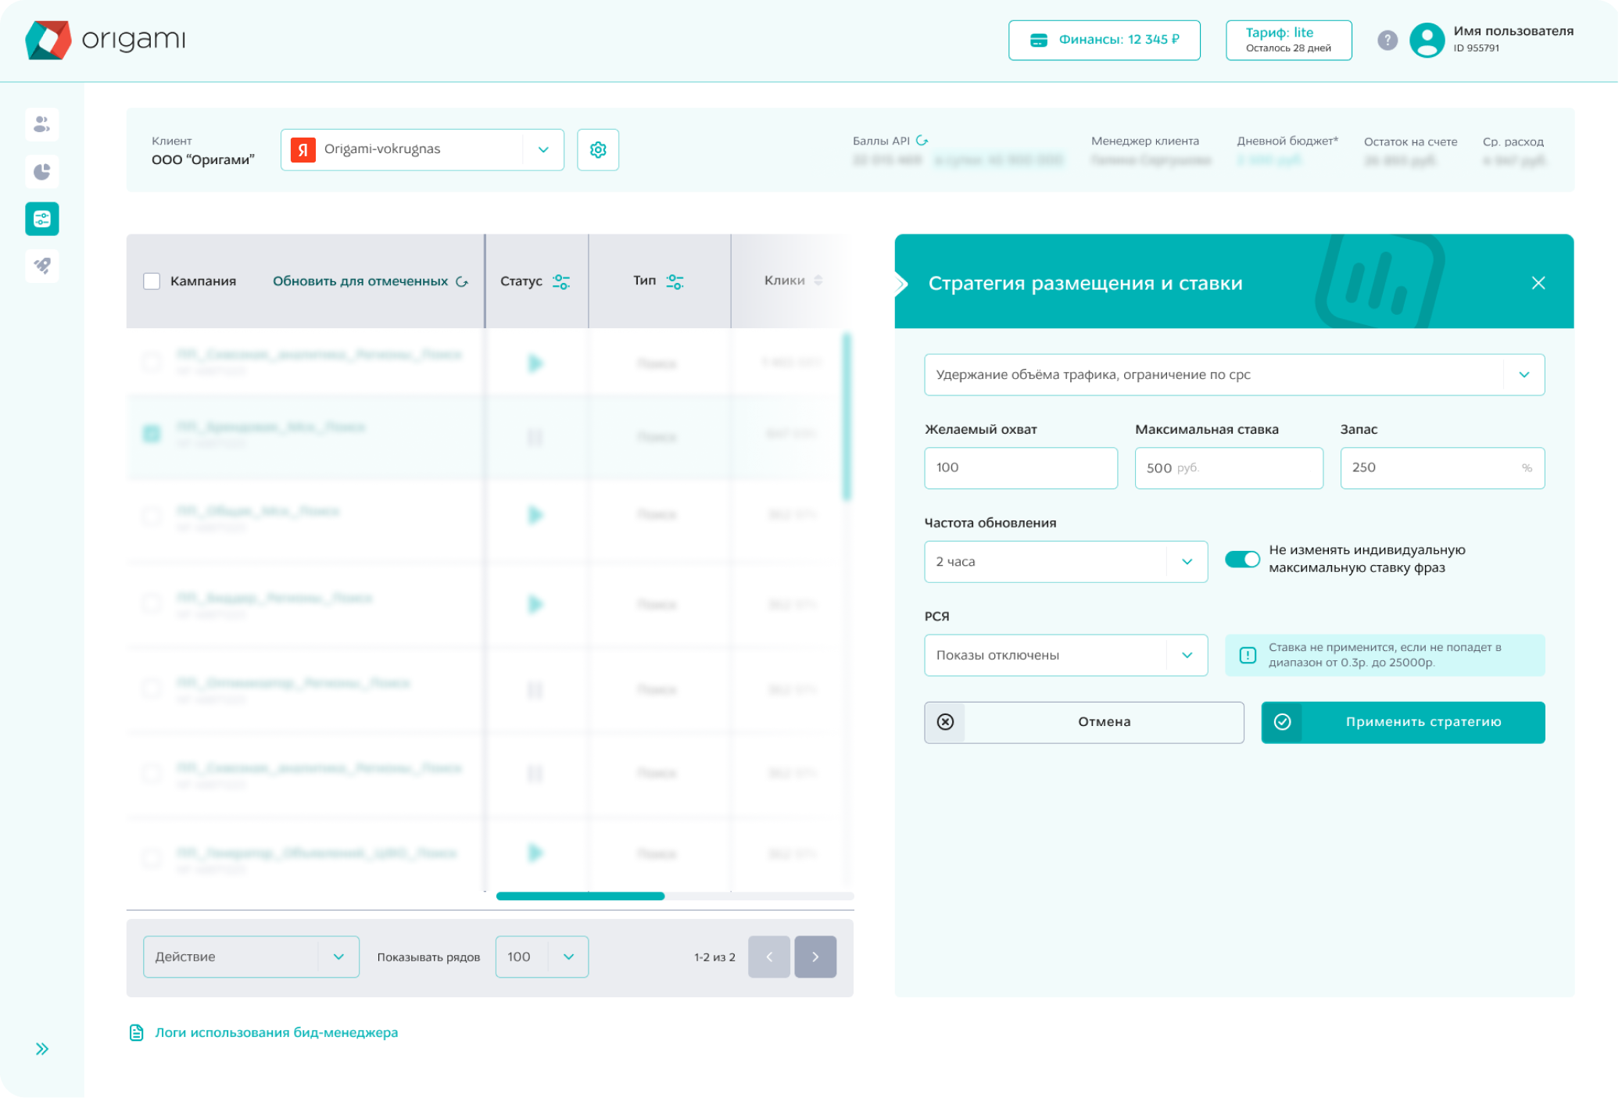This screenshot has height=1098, width=1622.
Task: Open the РСЯ Показы отключены dropdown
Action: click(x=1065, y=656)
